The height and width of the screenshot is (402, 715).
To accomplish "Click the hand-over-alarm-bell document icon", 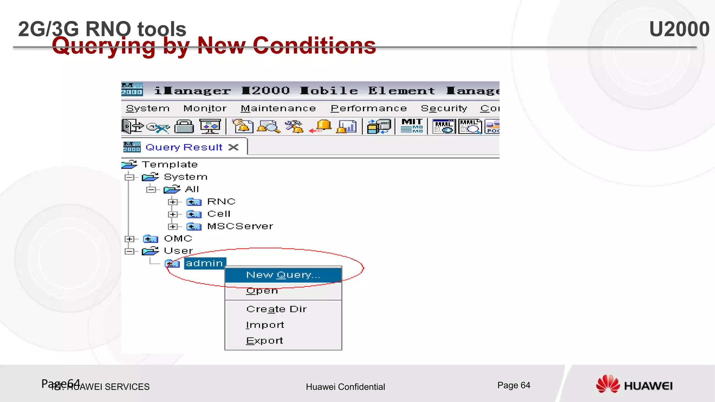I will [243, 126].
